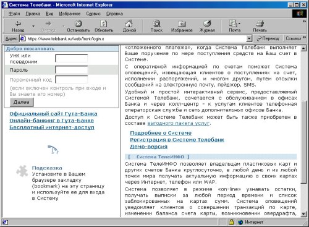The height and width of the screenshot is (227, 309).
Task: Click the УНК или псевдоним input field
Action: (x=72, y=58)
